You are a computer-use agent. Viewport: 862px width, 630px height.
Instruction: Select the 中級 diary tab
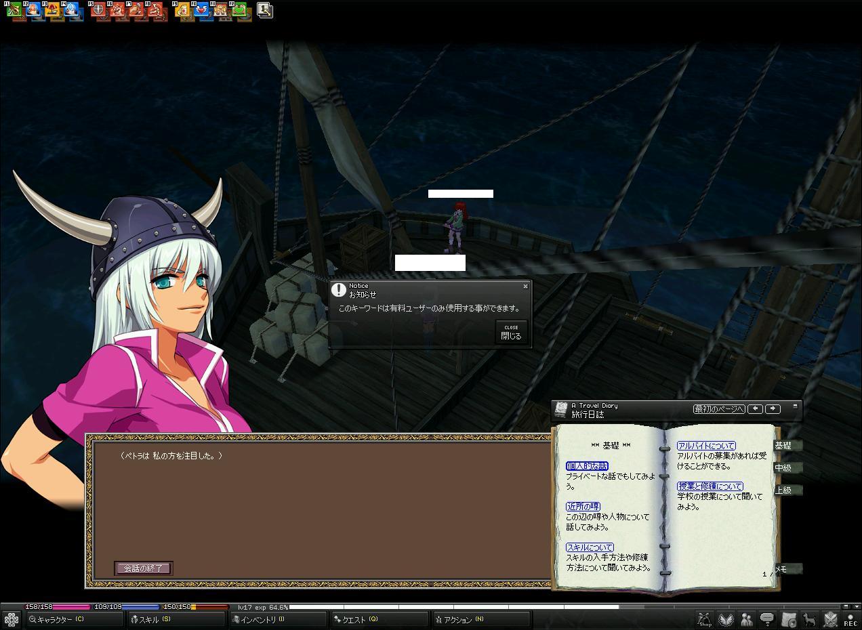787,468
